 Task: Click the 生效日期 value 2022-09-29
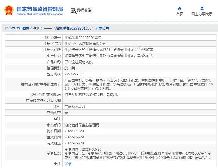tap(74, 137)
